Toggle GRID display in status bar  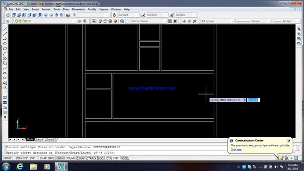51,158
